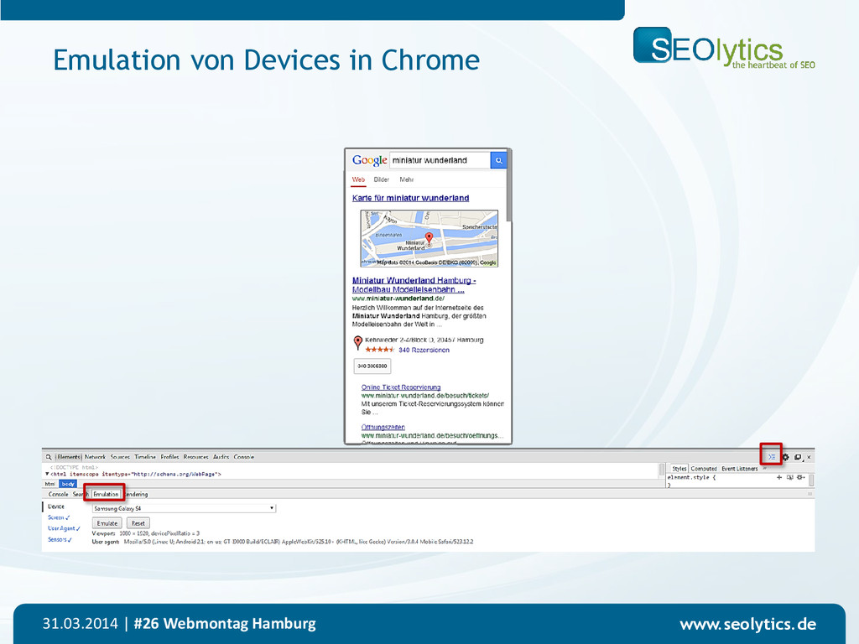Select the drawer Console tab

pos(58,494)
